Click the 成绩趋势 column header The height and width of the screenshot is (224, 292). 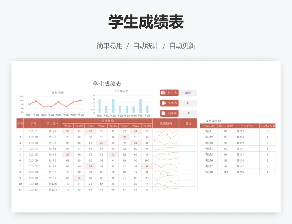[166, 123]
